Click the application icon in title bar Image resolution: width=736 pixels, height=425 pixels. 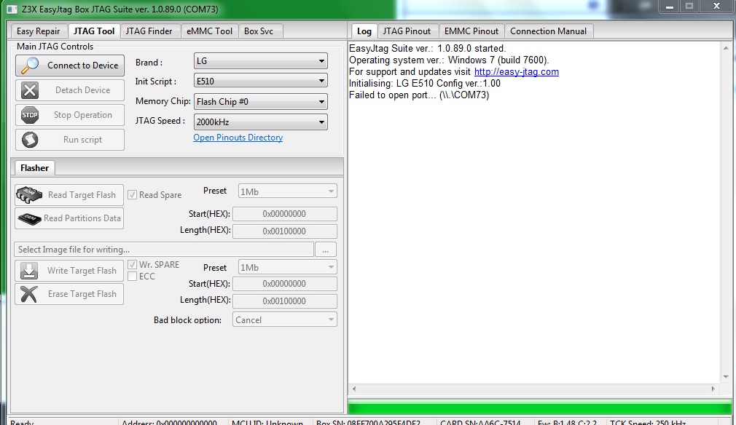[12, 9]
